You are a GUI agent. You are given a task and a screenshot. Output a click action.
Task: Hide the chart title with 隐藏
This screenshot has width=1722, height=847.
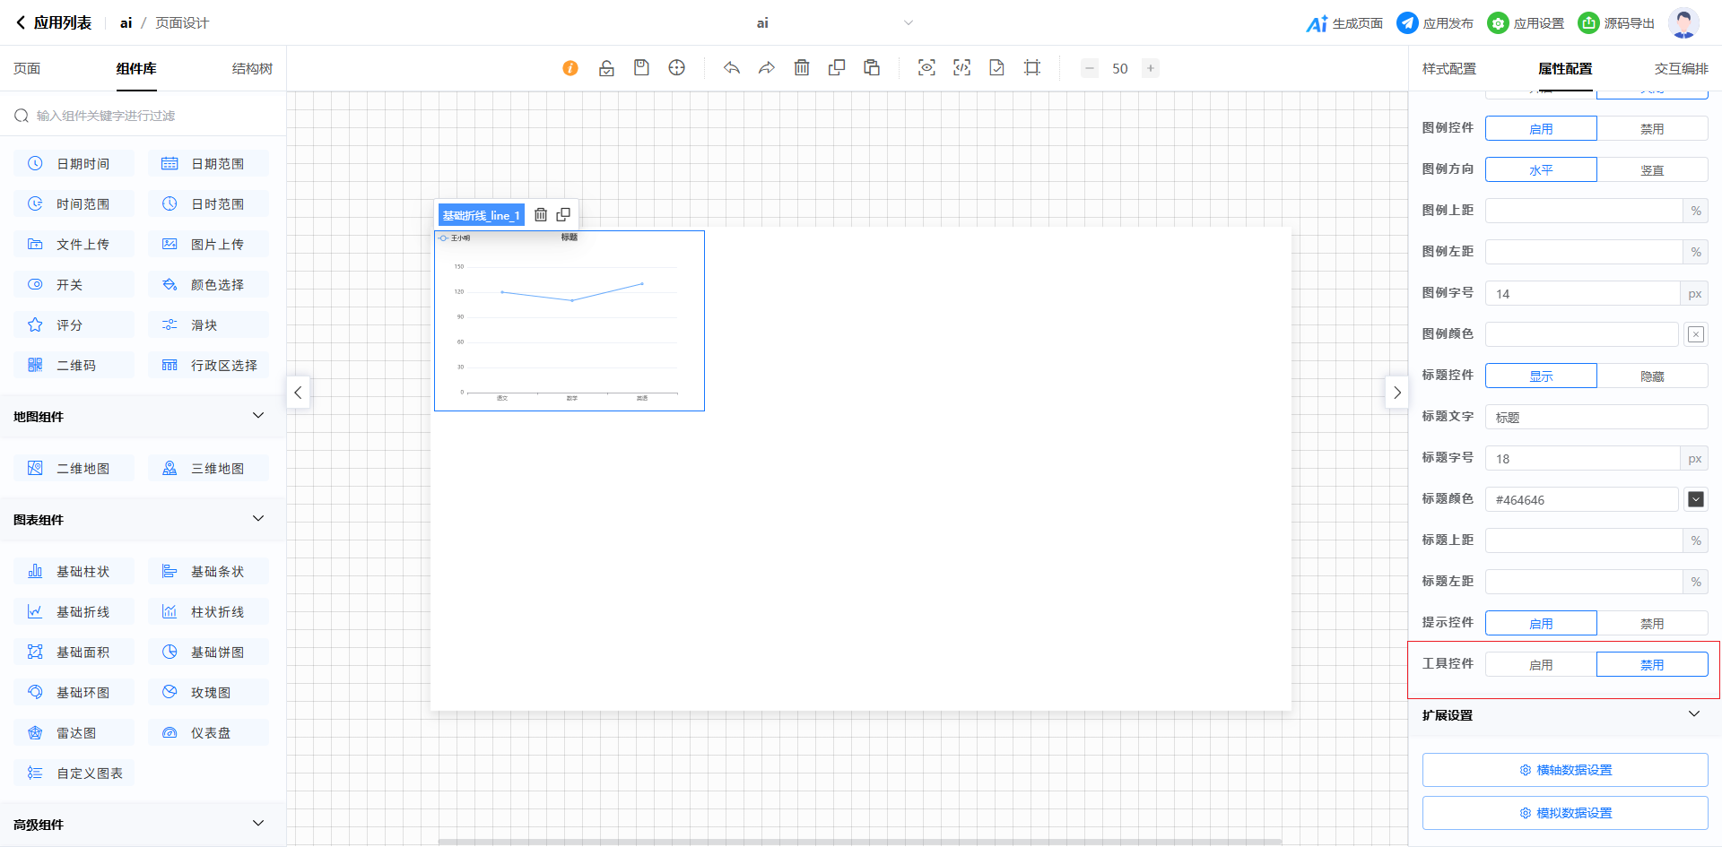1651,376
